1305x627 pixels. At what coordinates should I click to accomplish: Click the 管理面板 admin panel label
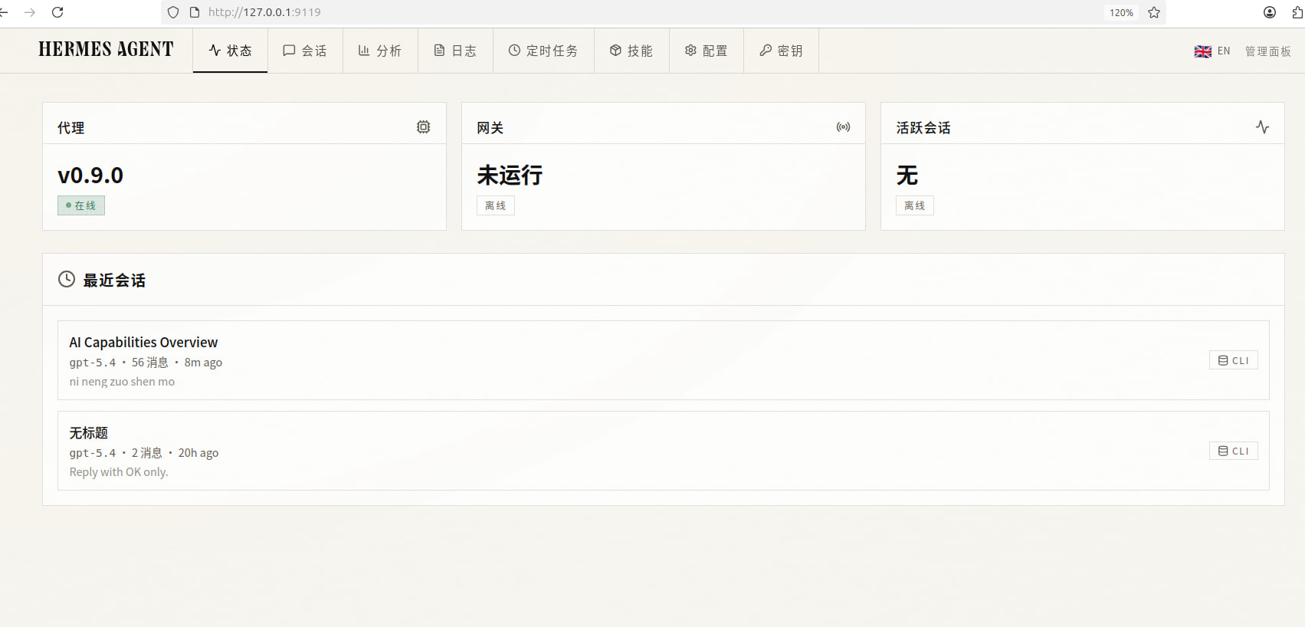click(x=1267, y=51)
